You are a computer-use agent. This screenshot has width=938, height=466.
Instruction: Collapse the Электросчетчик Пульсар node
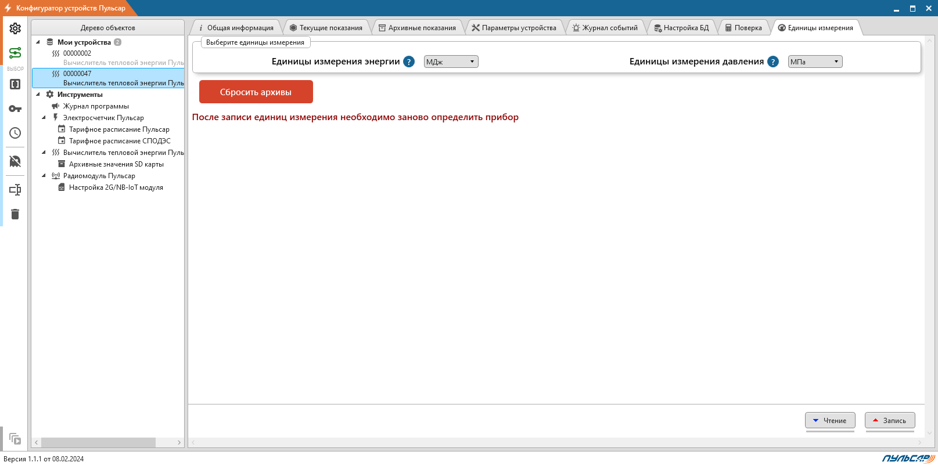point(44,117)
